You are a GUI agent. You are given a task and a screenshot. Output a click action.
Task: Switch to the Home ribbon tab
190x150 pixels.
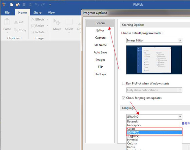click(x=22, y=13)
